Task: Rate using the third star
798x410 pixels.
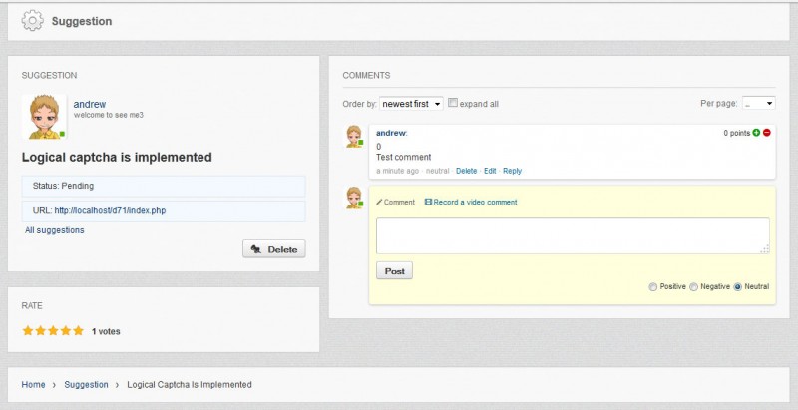Action: click(x=53, y=331)
